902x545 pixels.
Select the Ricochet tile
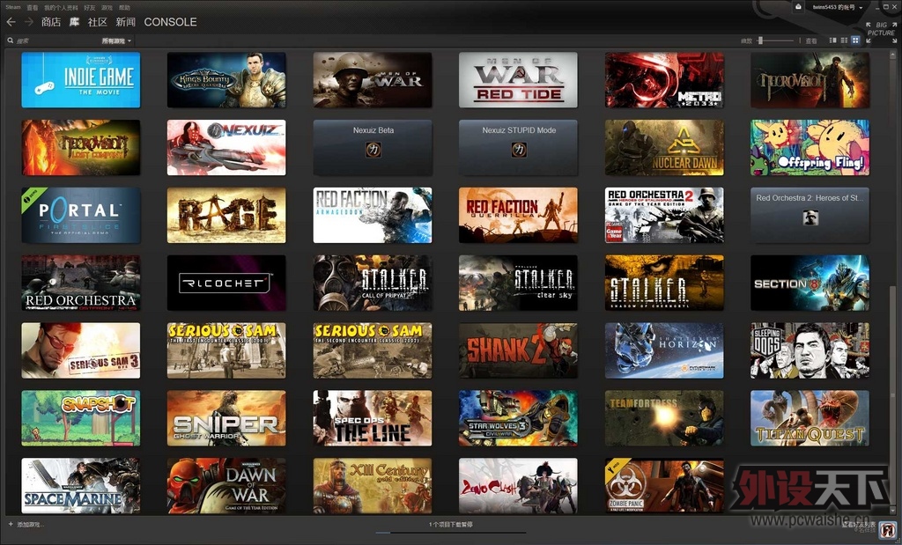point(226,283)
